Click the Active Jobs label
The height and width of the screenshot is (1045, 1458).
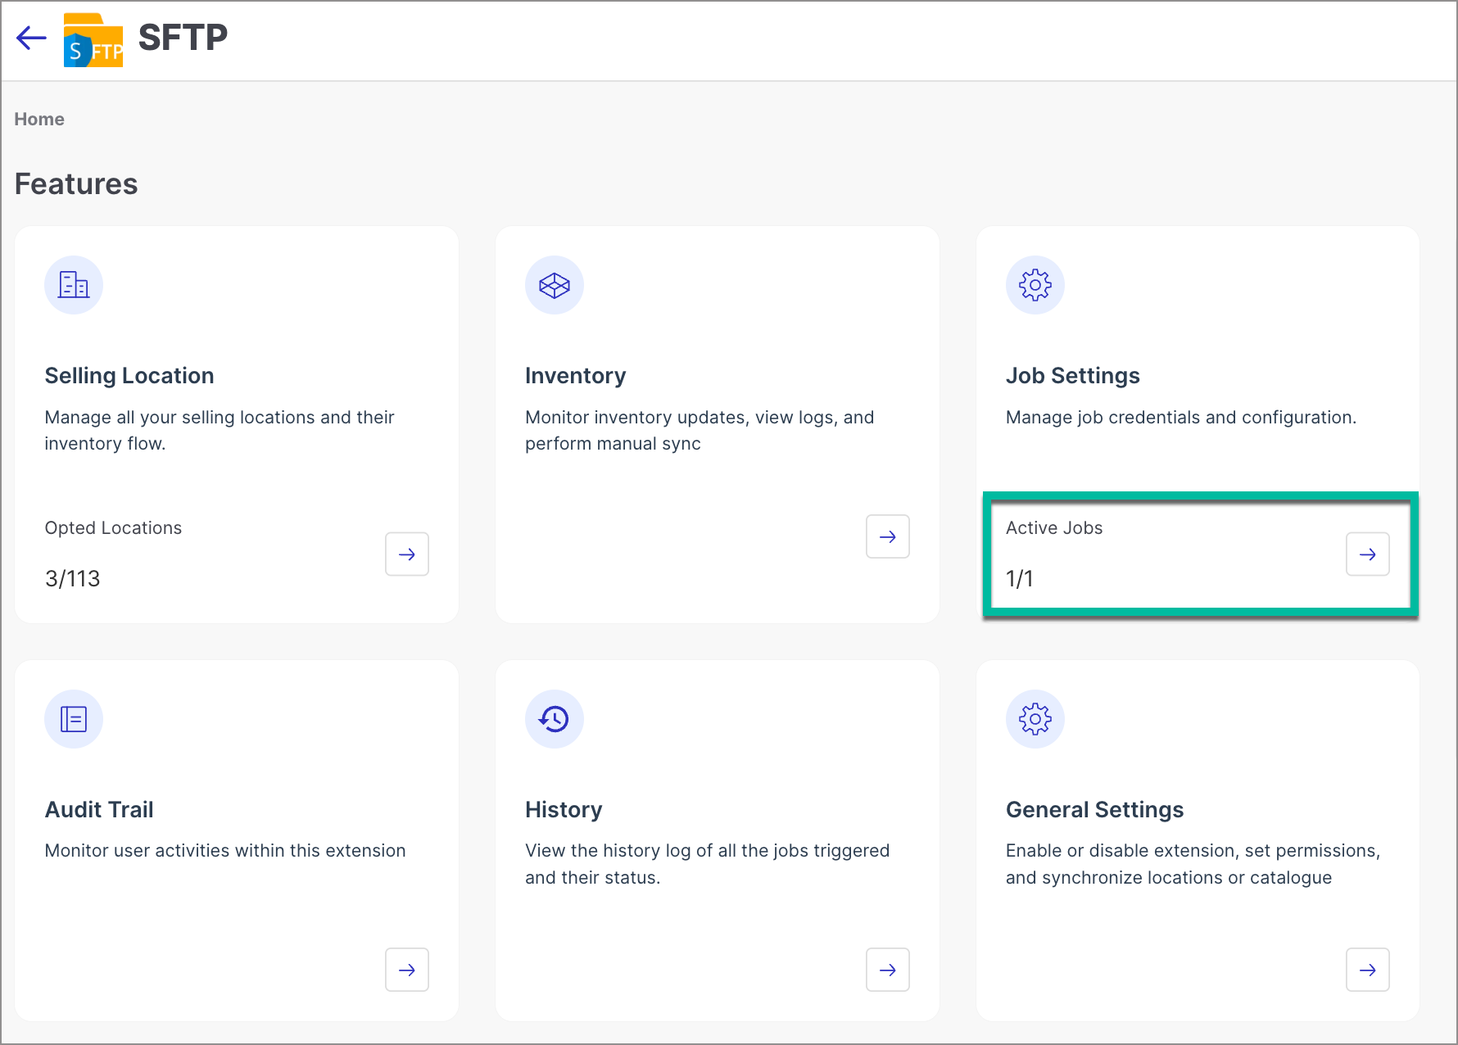[1054, 528]
